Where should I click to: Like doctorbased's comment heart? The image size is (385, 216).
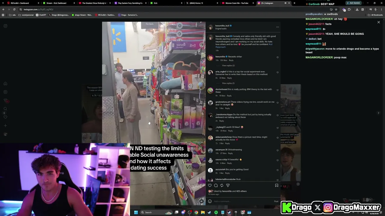pos(277,90)
